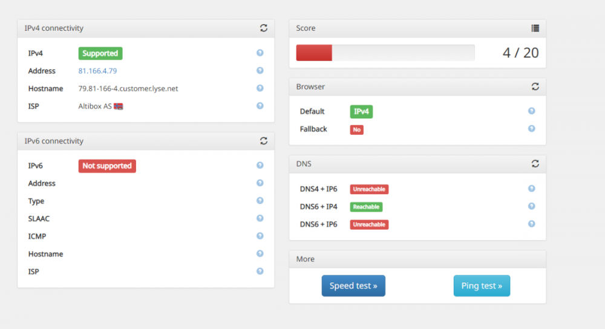Viewport: 605px width, 329px height.
Task: Reload the DNS test panel
Action: coord(535,163)
